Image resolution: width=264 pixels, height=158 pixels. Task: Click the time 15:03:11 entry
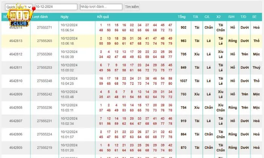pyautogui.click(x=67, y=110)
